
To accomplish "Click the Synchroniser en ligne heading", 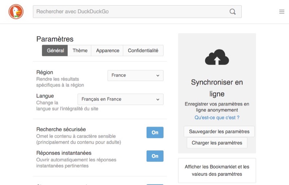I will [217, 88].
